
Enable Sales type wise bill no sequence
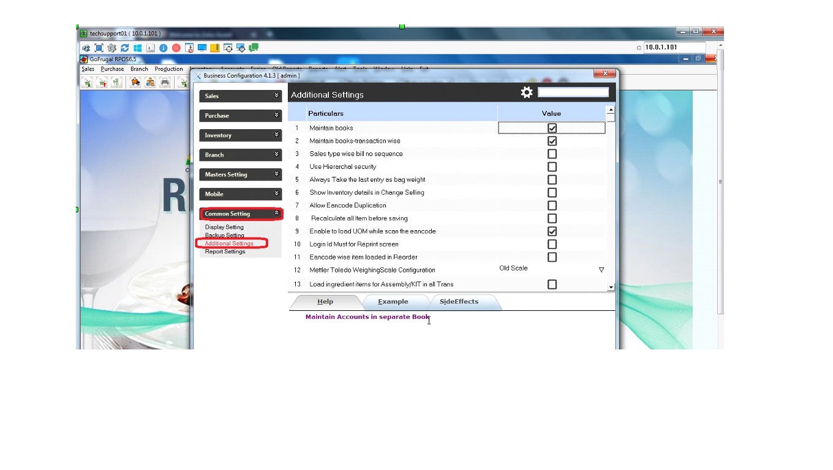552,154
